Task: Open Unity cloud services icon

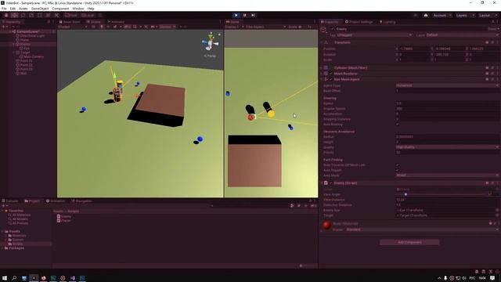Action: [x=426, y=15]
